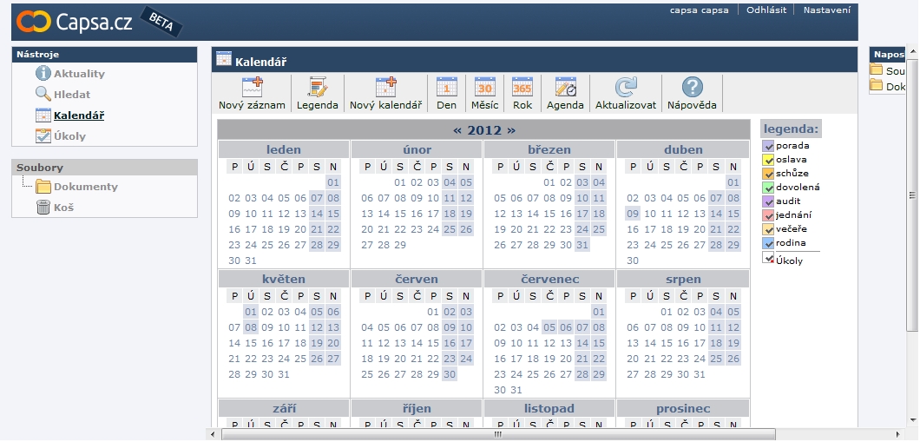Open the Legenda toolbar icon
The image size is (920, 442).
coord(317,87)
